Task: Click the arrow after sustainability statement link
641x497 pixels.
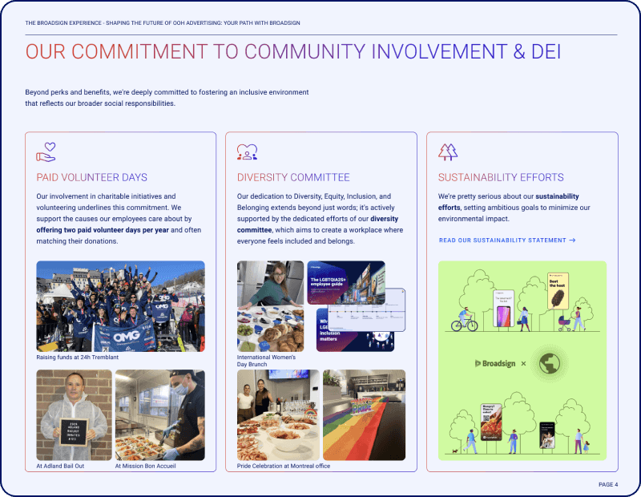Action: (572, 240)
